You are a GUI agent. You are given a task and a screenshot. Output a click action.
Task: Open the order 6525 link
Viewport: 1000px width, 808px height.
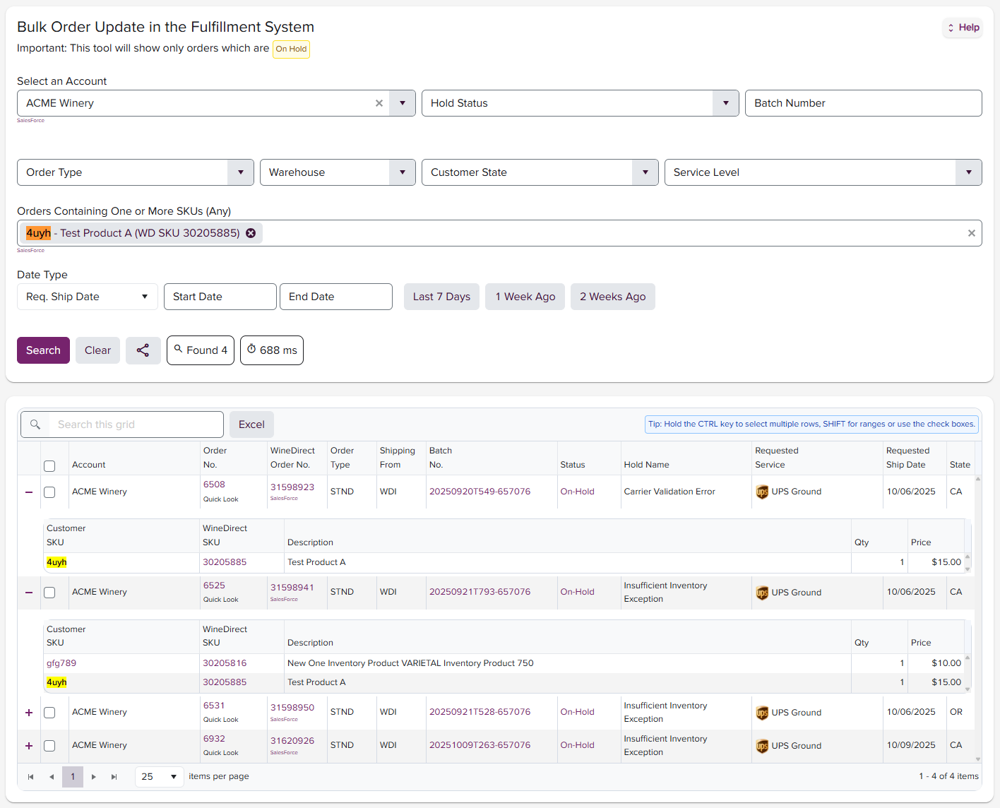click(x=214, y=586)
